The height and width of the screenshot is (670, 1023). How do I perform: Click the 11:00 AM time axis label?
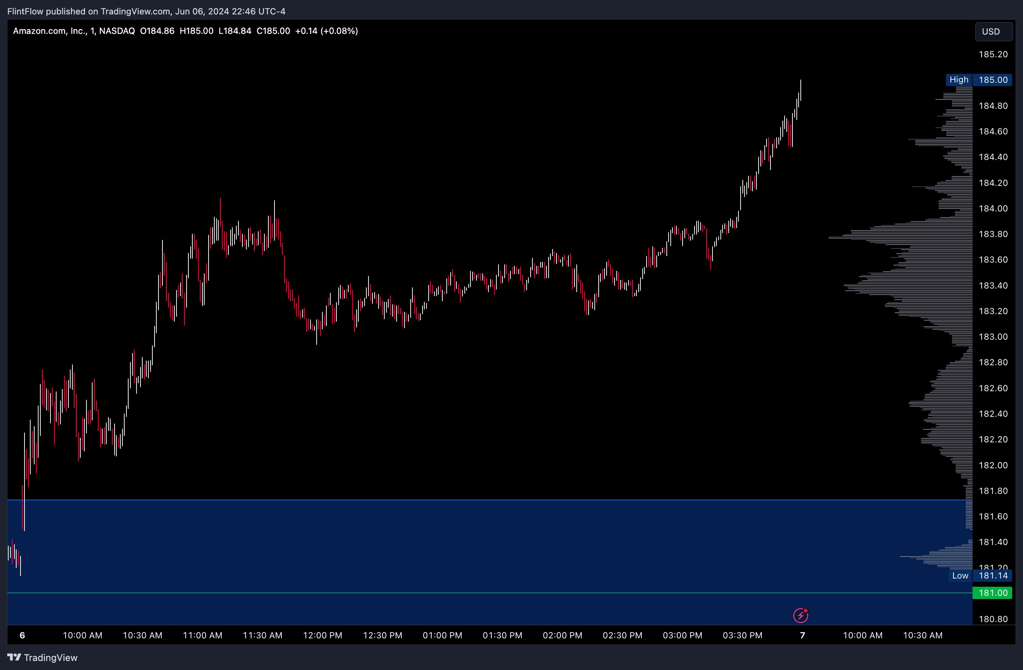tap(202, 635)
